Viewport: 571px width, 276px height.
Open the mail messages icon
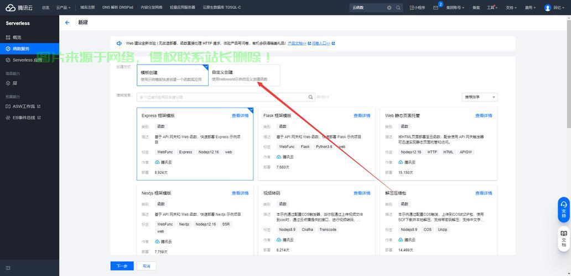[435, 8]
